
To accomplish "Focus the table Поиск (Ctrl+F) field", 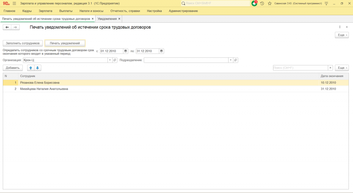I will coord(301,68).
